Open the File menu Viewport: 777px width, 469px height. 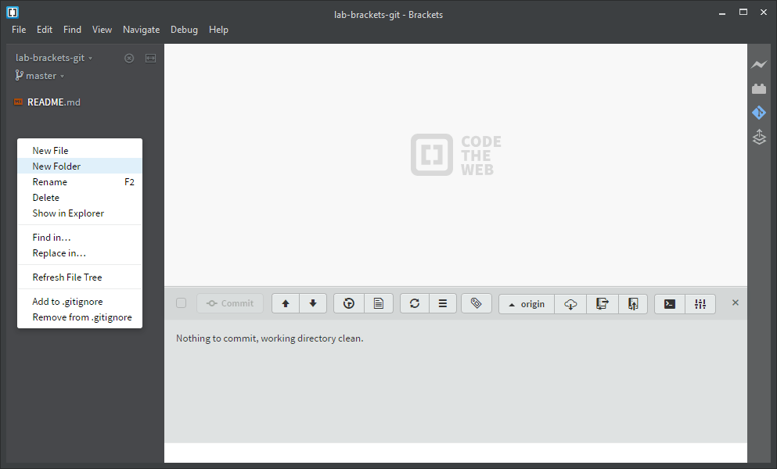pyautogui.click(x=19, y=30)
